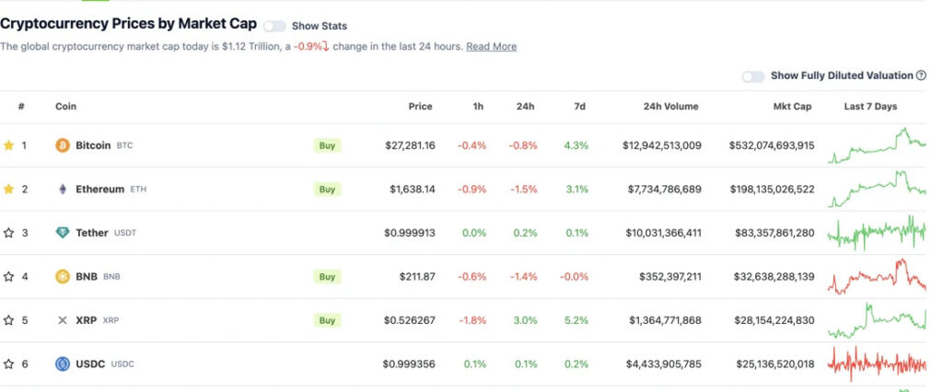Select XRP price $0.526267
The width and height of the screenshot is (943, 392).
pos(410,320)
